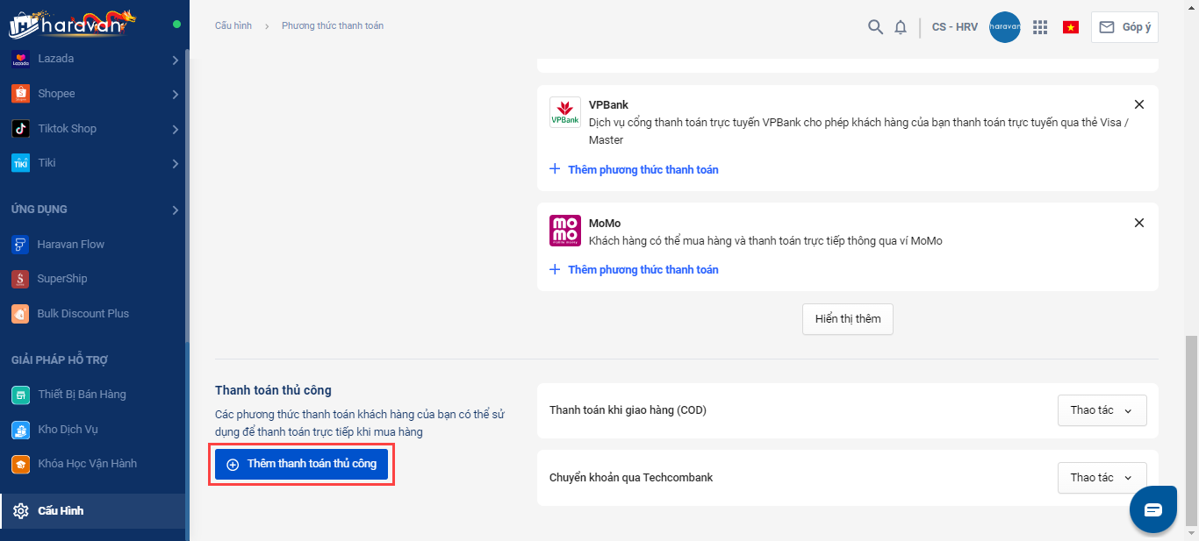This screenshot has height=541, width=1199.
Task: Open the apps grid icon
Action: coord(1040,27)
